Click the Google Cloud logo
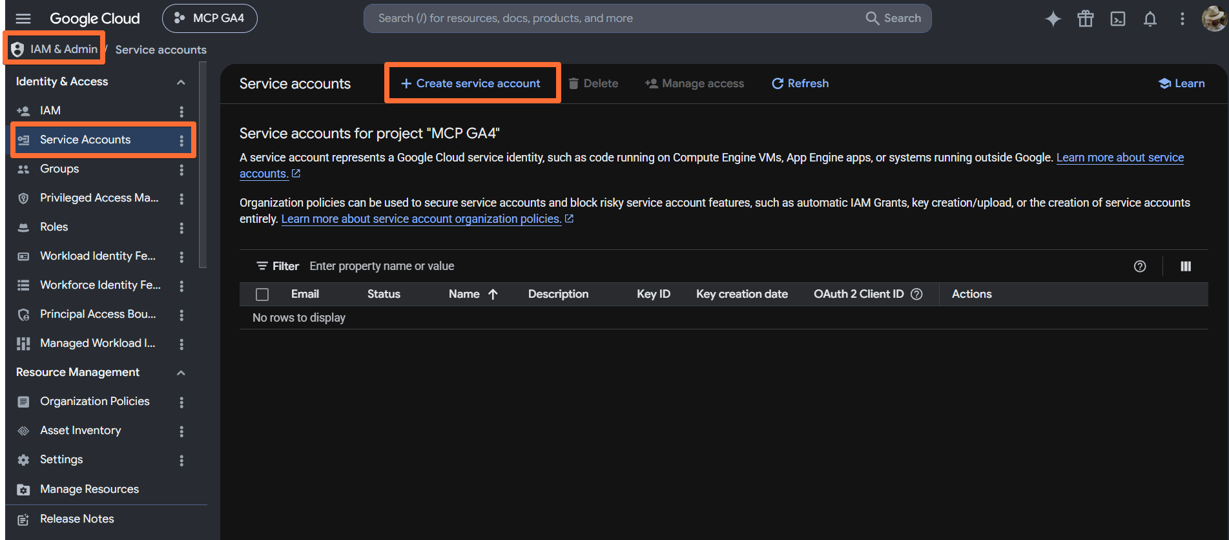This screenshot has height=540, width=1229. coord(95,19)
